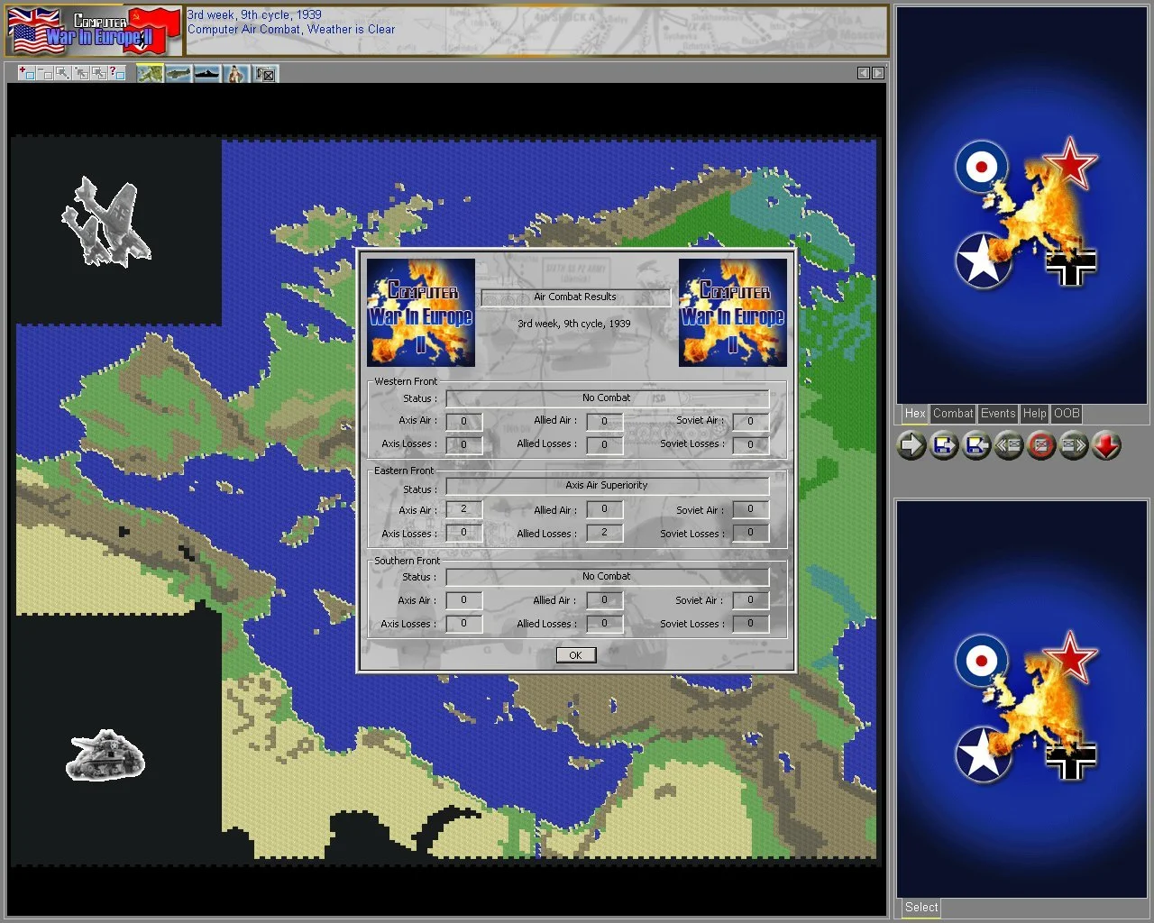Click the Eastern Front Axis Air value field

(x=464, y=509)
